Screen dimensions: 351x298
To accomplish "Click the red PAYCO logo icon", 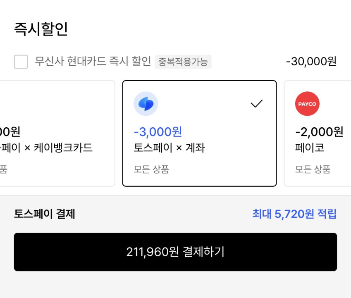I will [x=307, y=104].
